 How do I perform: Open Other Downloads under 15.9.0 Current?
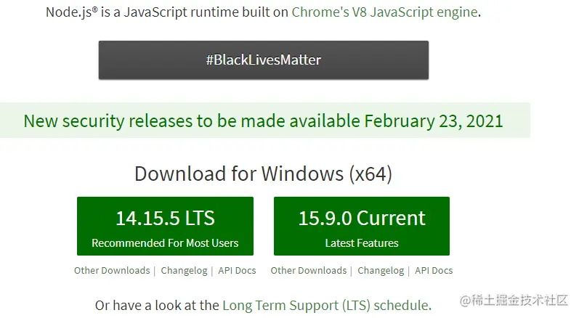[x=309, y=270]
